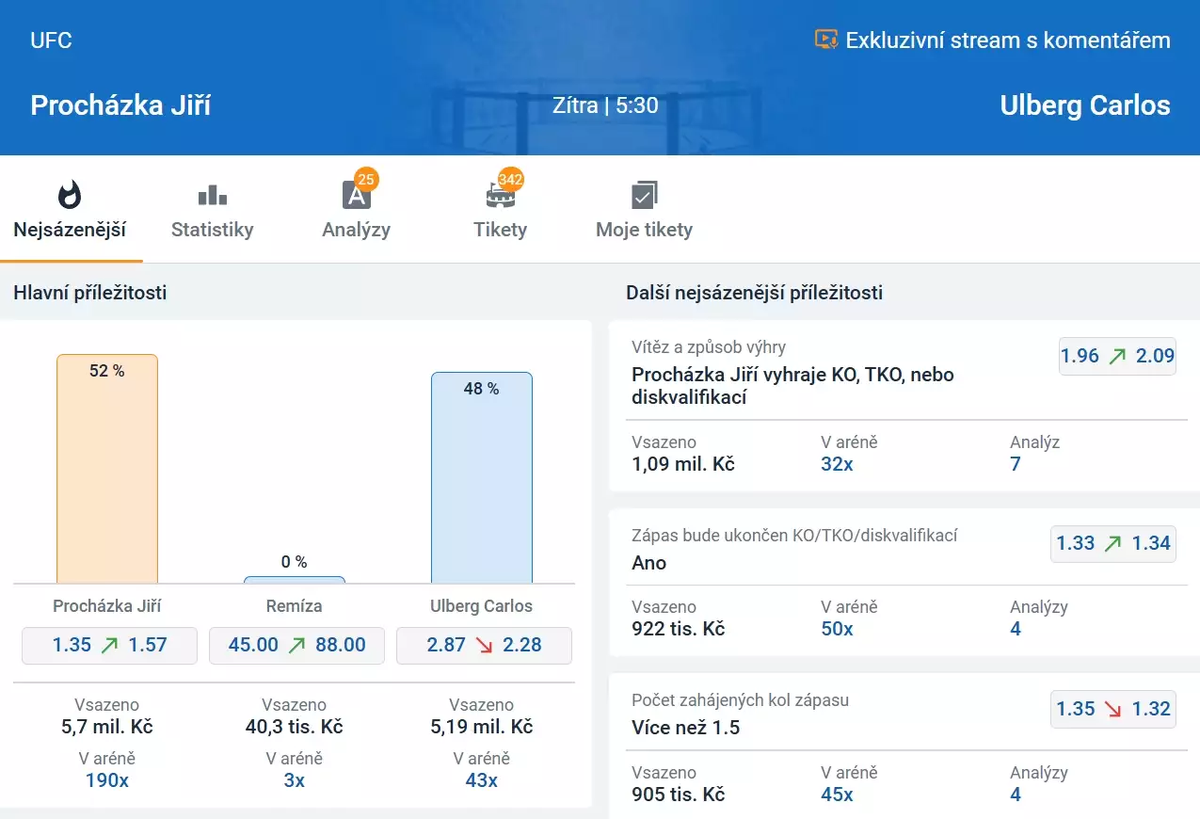The height and width of the screenshot is (819, 1200).
Task: Click the arena Tikety icon with badge 342
Action: 501,195
